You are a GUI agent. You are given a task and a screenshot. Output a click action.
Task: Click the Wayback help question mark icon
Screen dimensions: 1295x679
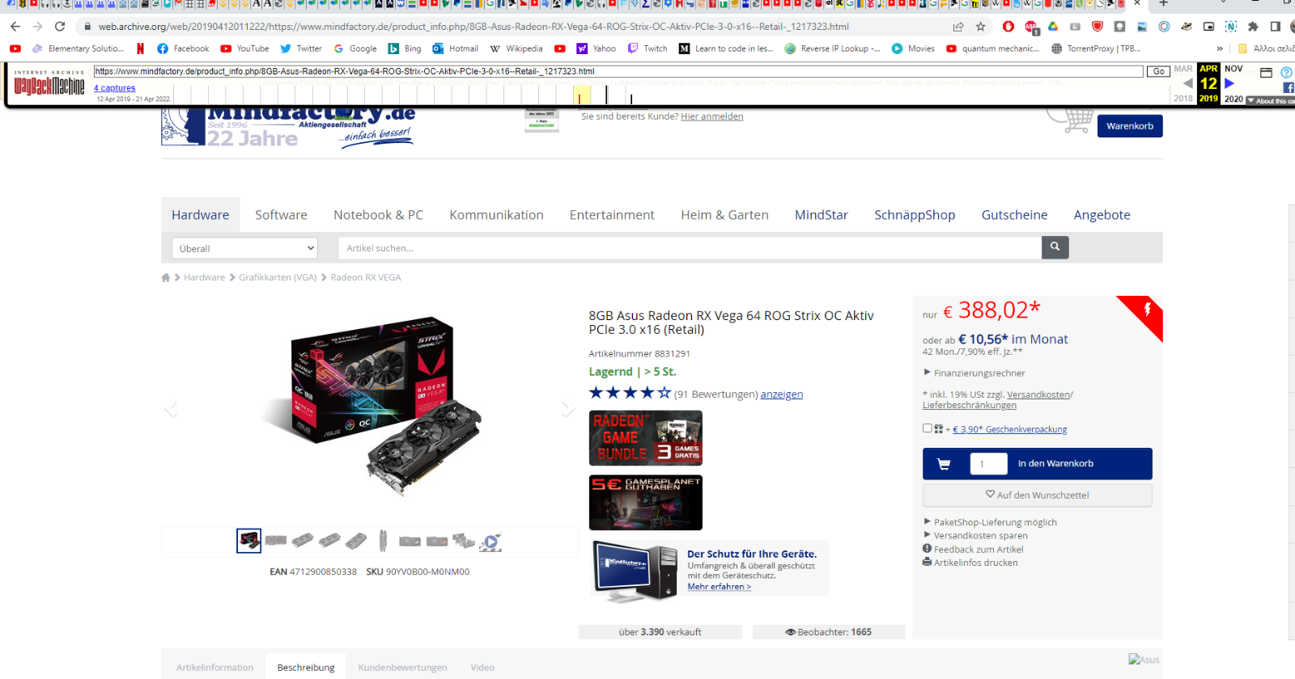click(1286, 73)
